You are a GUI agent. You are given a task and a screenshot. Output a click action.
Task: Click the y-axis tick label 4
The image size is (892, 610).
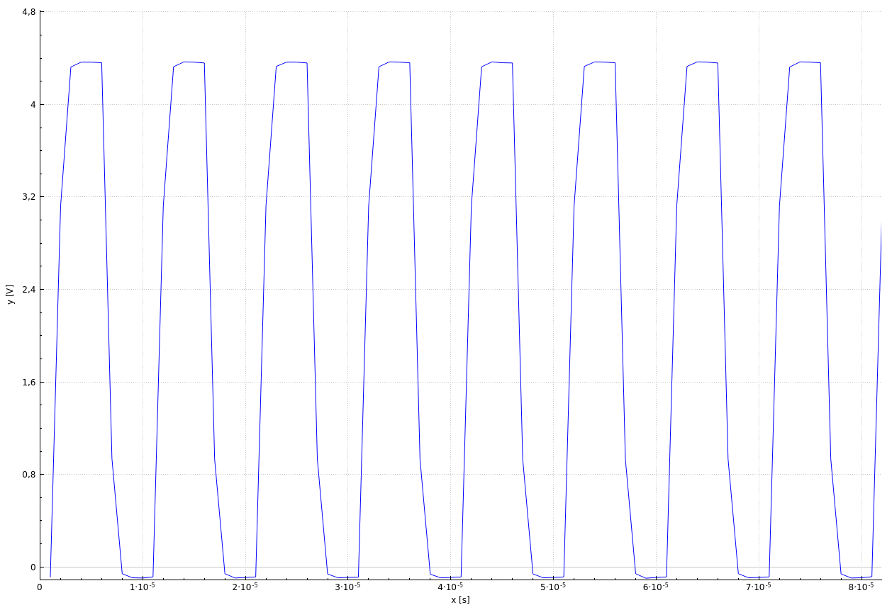coord(32,104)
